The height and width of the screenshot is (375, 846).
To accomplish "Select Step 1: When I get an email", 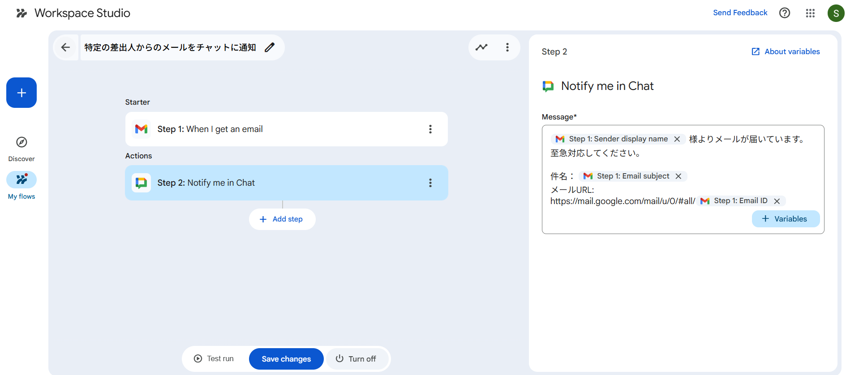I will point(269,129).
